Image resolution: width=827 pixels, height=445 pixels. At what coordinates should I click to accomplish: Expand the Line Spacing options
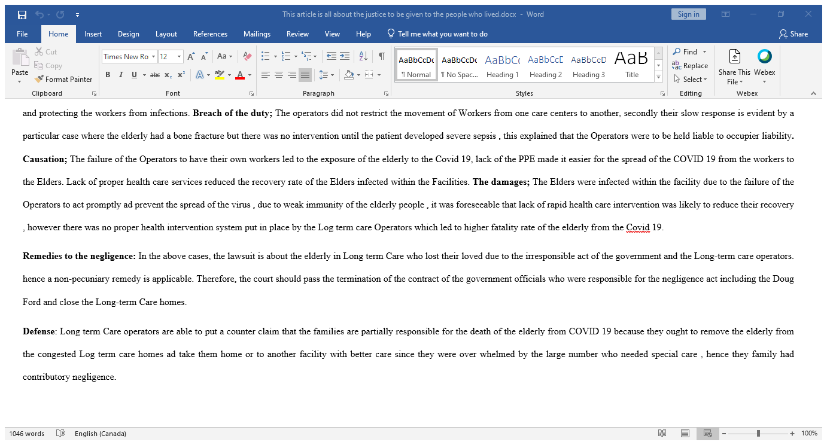(332, 74)
